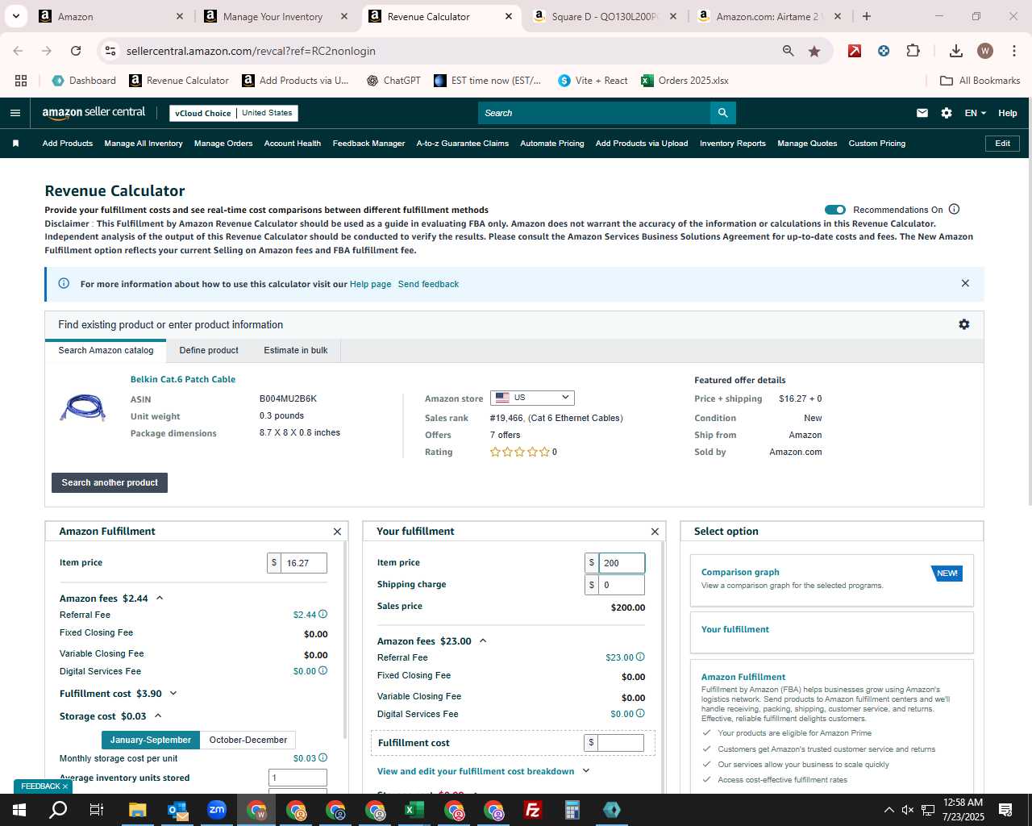Click Edit navigation button
This screenshot has height=826, width=1032.
click(1002, 144)
